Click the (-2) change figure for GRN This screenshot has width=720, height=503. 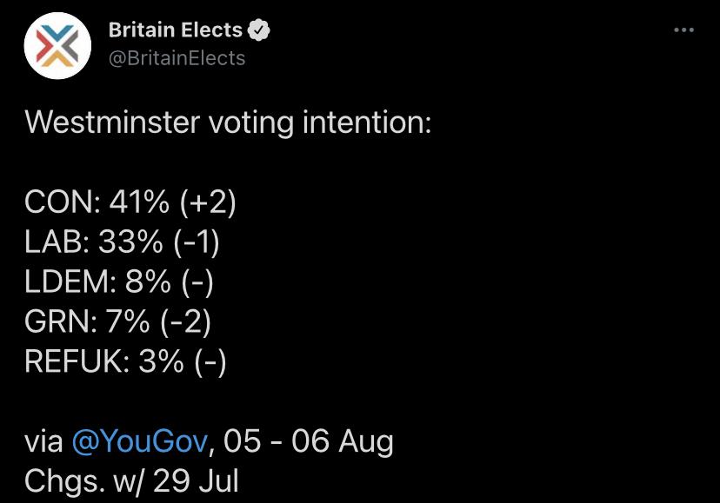186,321
